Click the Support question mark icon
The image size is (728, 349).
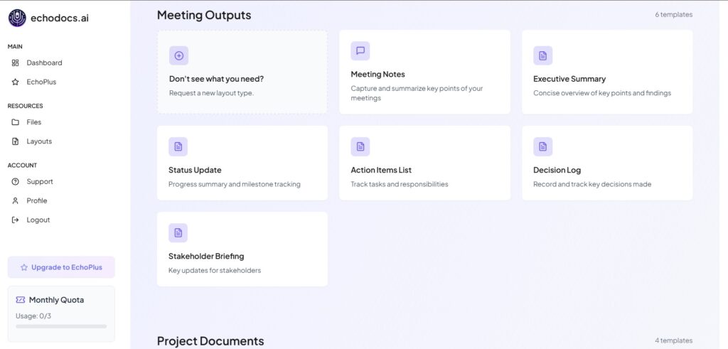[16, 181]
